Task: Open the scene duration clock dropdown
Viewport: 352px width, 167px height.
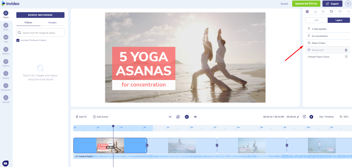Action: tap(305, 117)
